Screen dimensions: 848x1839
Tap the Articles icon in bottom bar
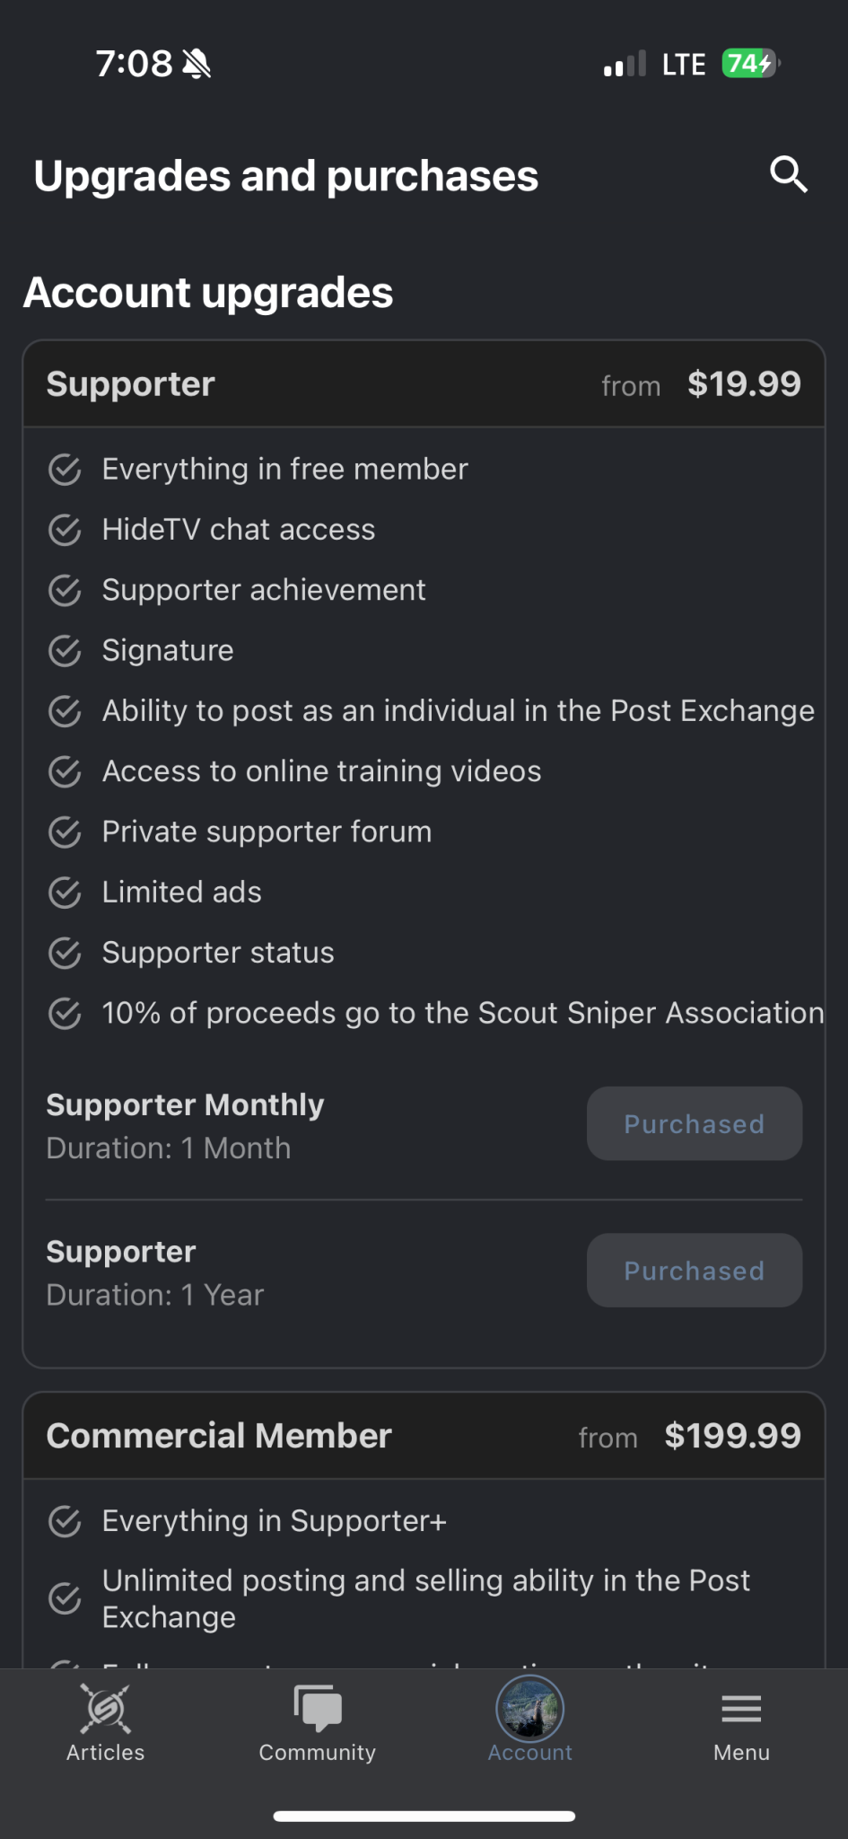tap(106, 1709)
